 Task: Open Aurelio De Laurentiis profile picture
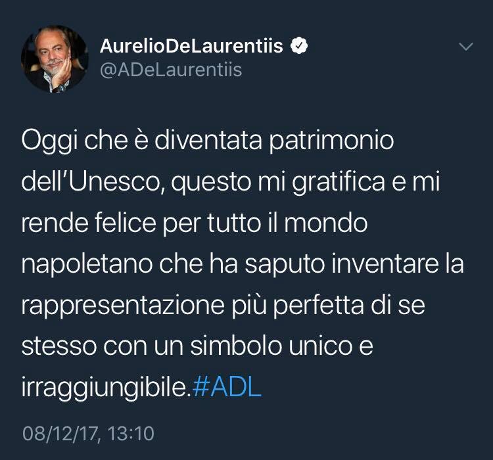click(55, 58)
